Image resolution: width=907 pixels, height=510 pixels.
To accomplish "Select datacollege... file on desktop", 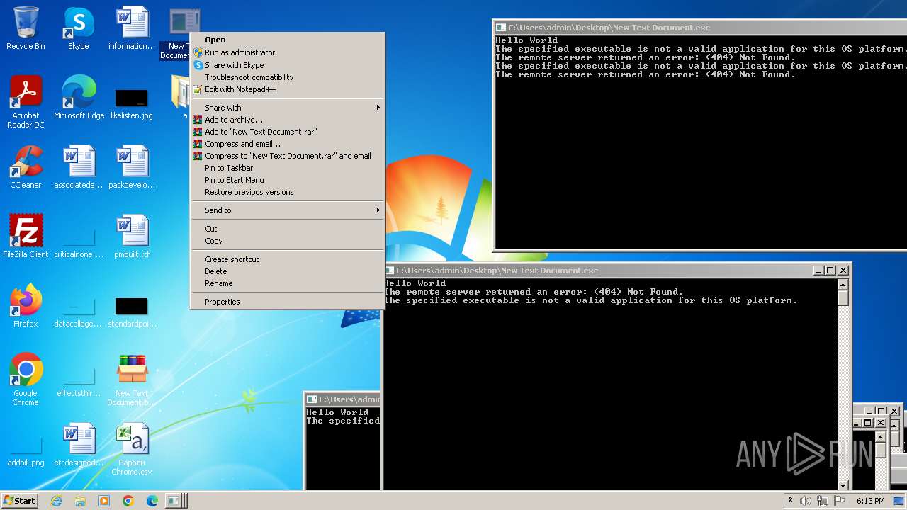I will pyautogui.click(x=79, y=314).
